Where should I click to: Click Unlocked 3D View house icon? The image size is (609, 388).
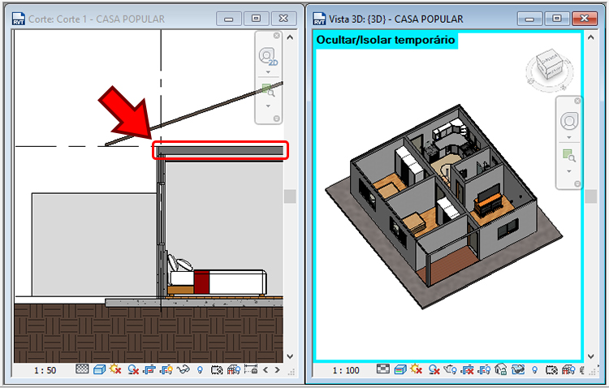[x=501, y=369]
